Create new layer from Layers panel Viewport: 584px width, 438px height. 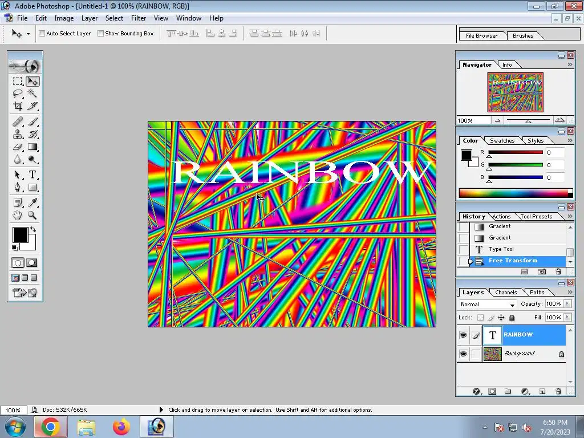(542, 391)
